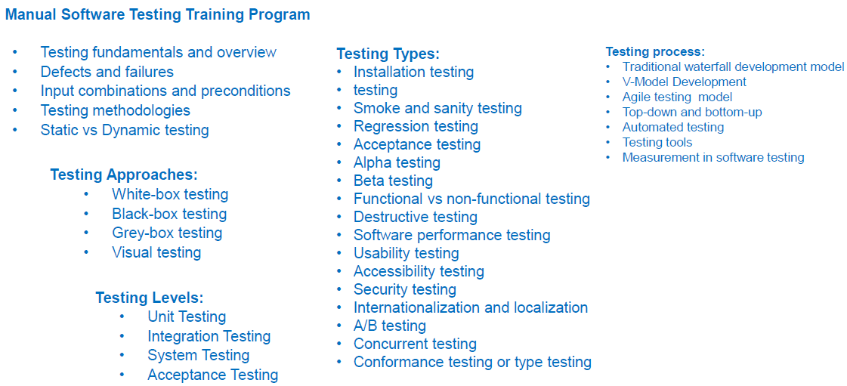Select White-box testing entry
The height and width of the screenshot is (386, 847).
pyautogui.click(x=170, y=194)
